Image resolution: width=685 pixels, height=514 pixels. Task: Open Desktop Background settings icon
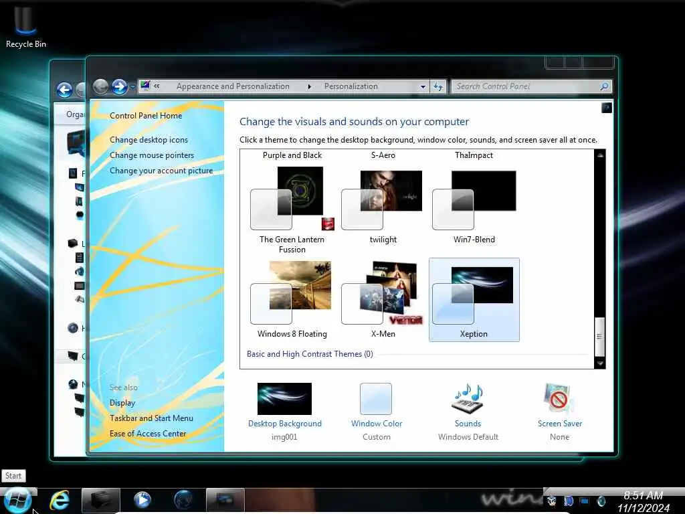click(x=284, y=399)
